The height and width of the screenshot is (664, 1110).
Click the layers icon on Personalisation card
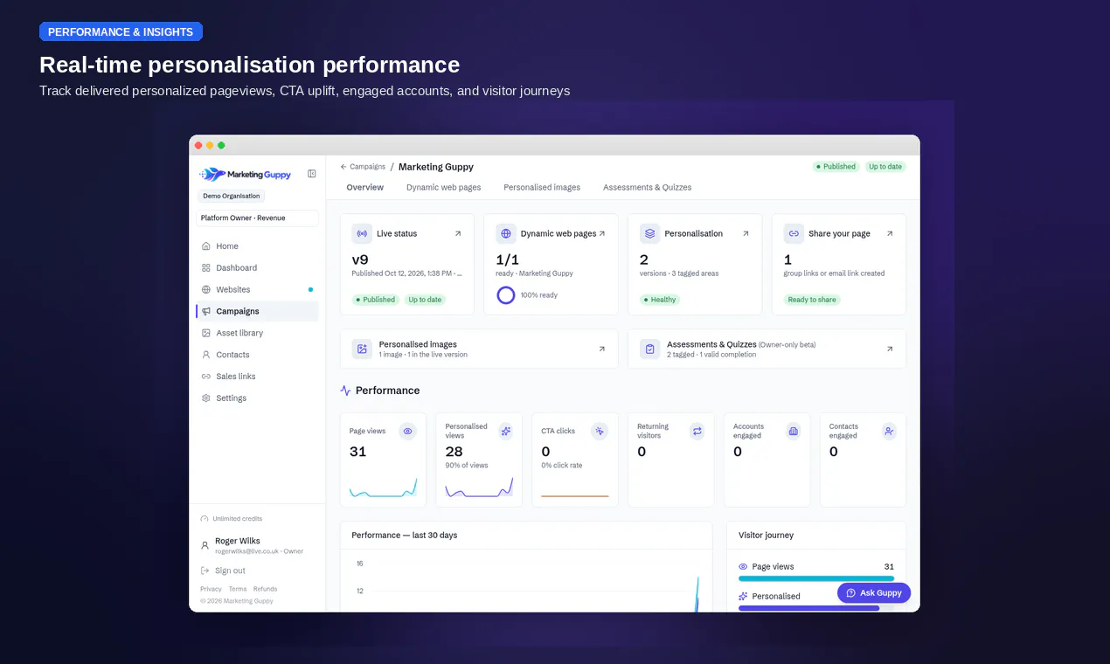tap(649, 233)
